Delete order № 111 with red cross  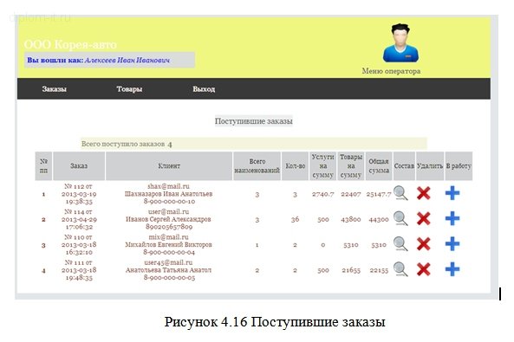(424, 269)
